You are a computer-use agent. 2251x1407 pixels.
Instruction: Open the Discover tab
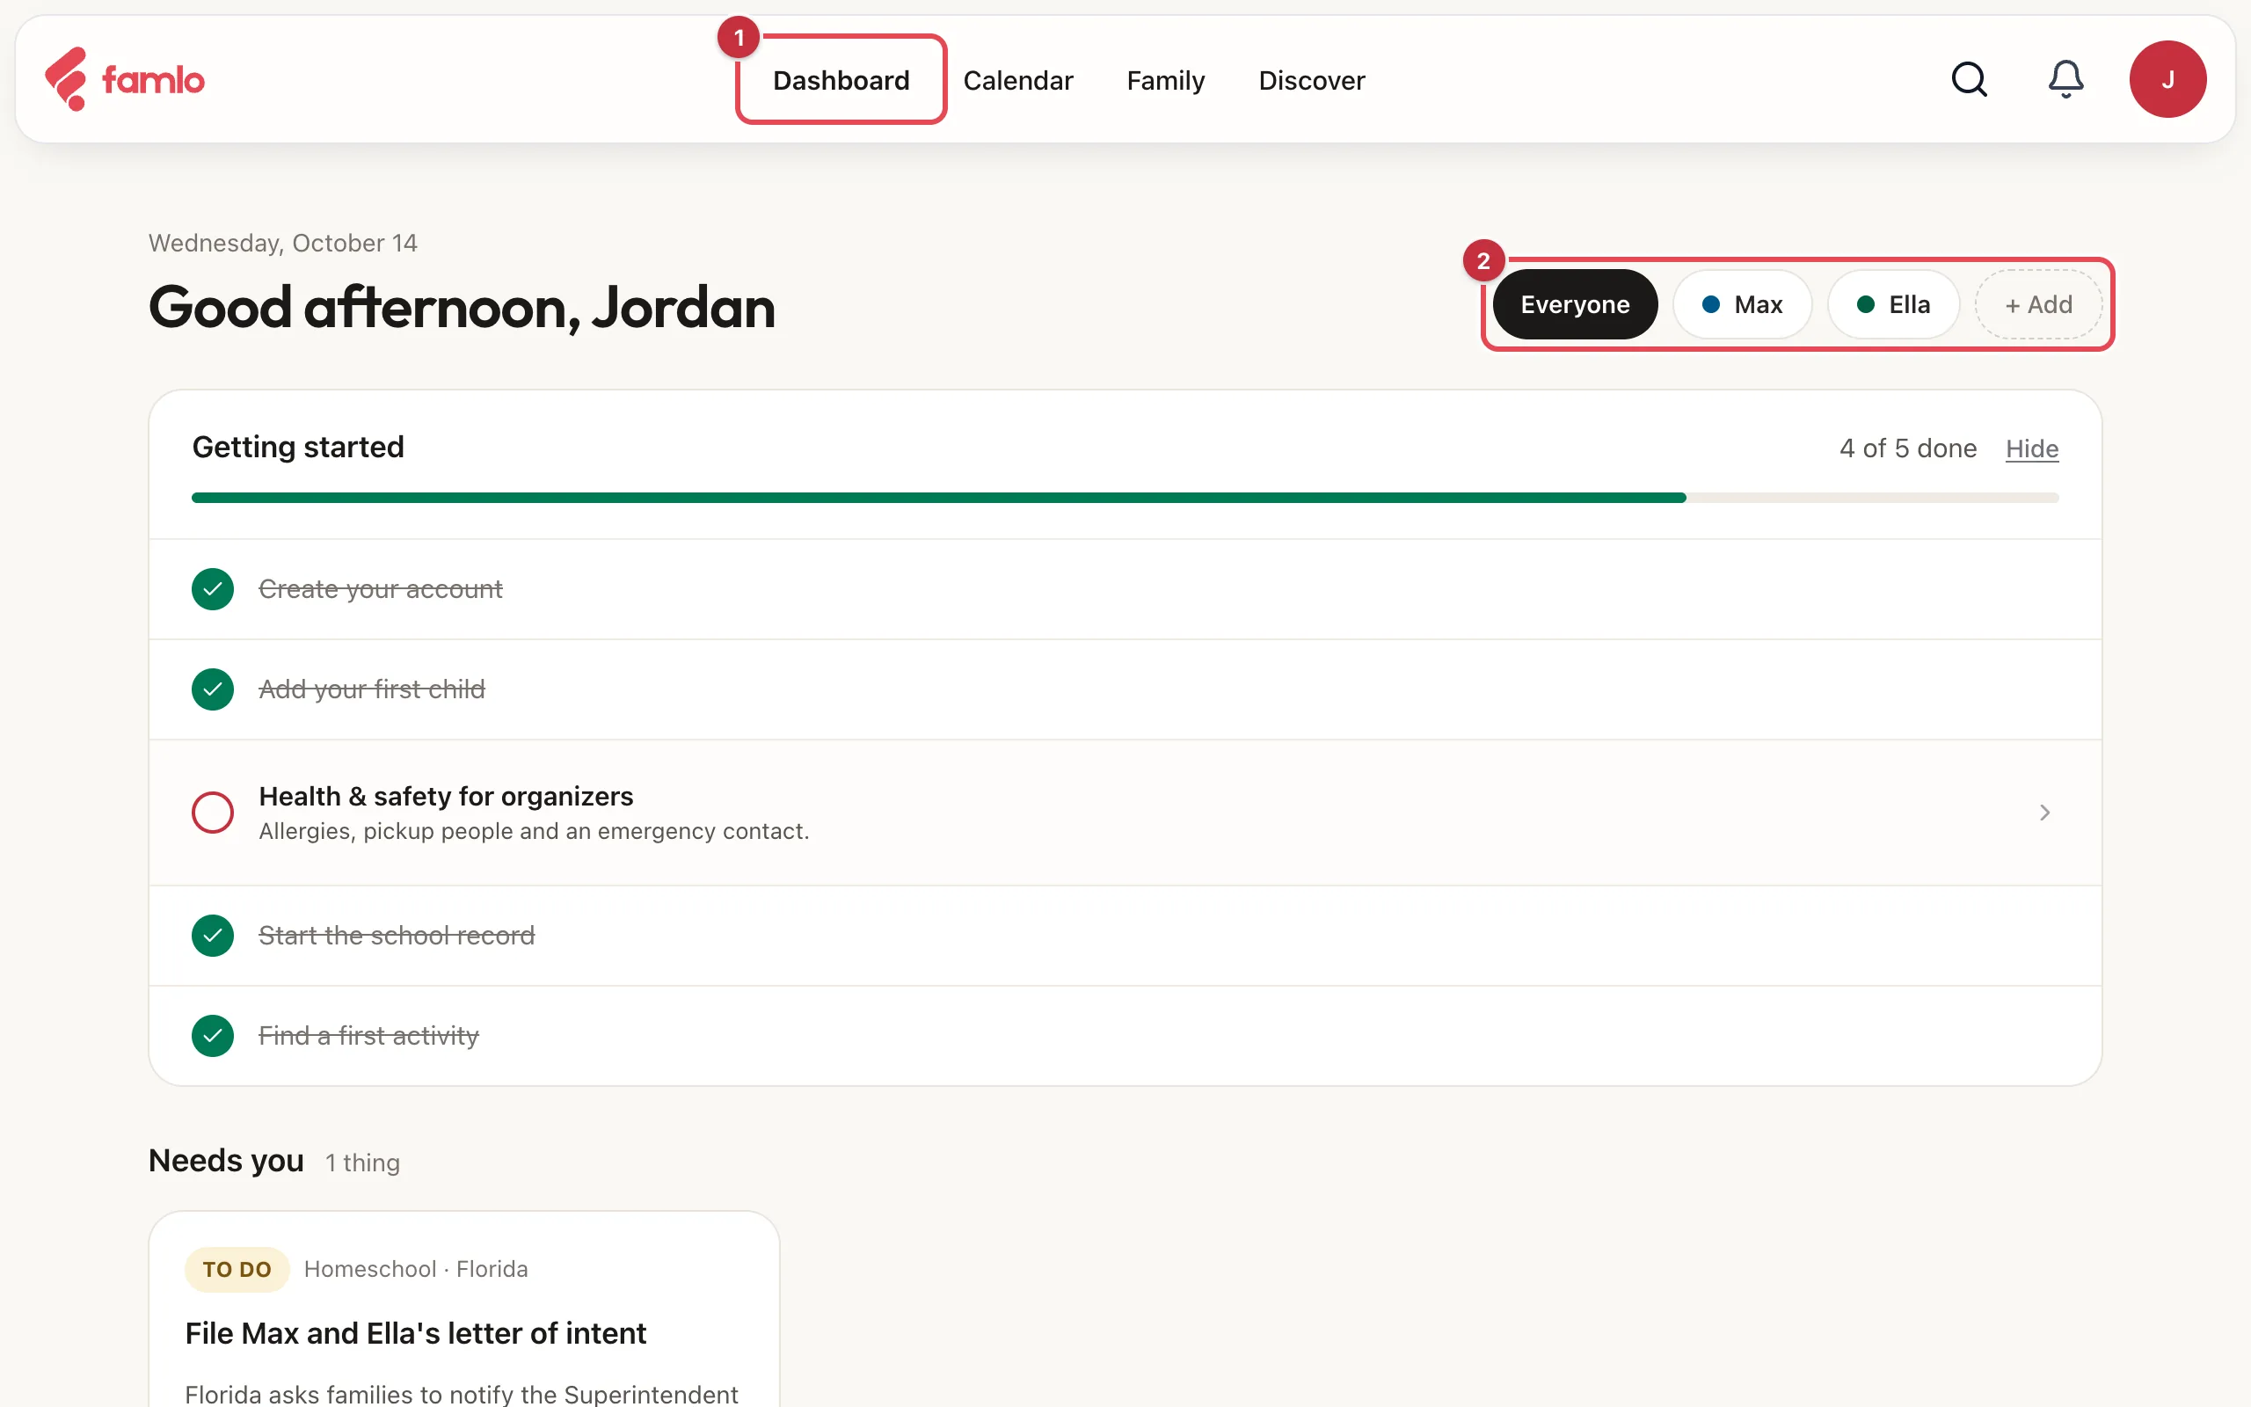click(1312, 80)
